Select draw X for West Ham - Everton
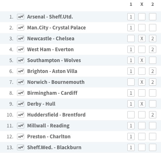The width and height of the screenshot is (161, 155). [142, 49]
